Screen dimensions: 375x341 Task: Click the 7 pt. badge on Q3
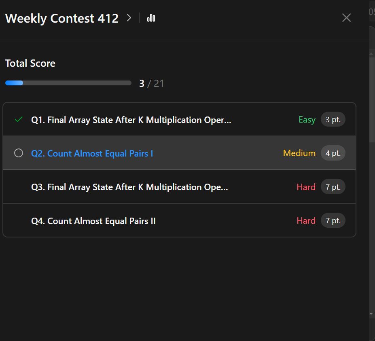(x=333, y=187)
